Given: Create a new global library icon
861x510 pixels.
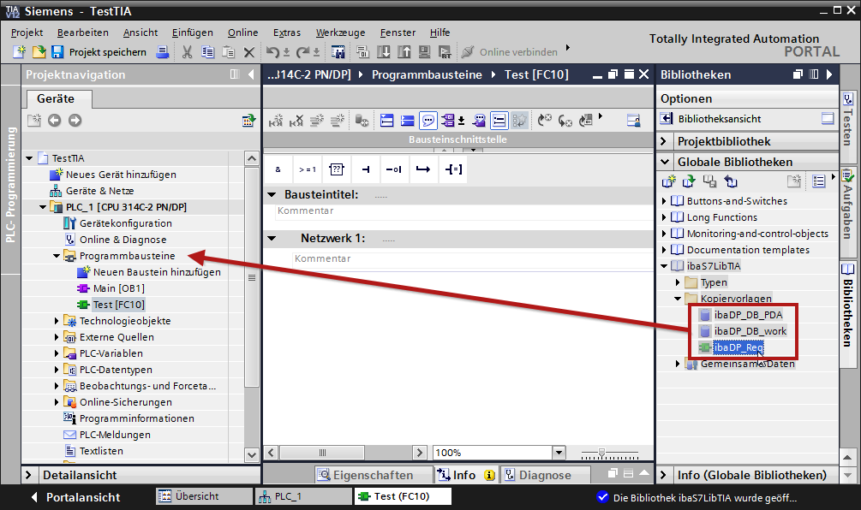Looking at the screenshot, I should [668, 181].
